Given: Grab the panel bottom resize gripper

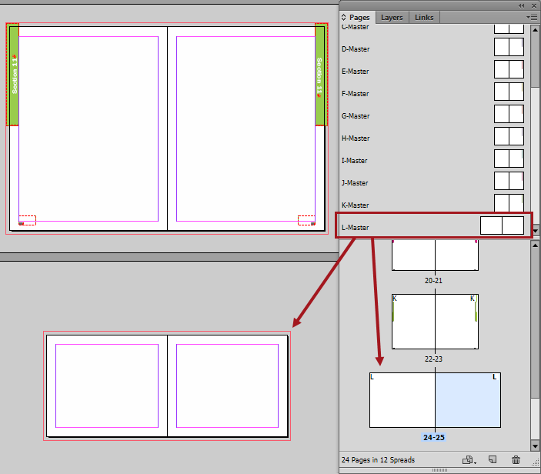Looking at the screenshot, I should click(x=439, y=470).
